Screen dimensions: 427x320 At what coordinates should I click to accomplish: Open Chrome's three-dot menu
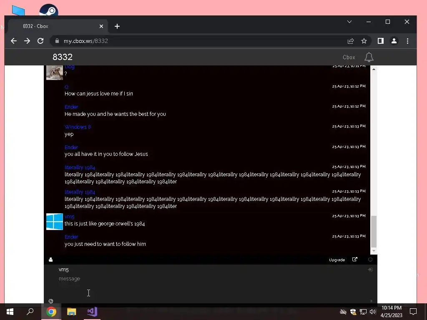coord(407,41)
